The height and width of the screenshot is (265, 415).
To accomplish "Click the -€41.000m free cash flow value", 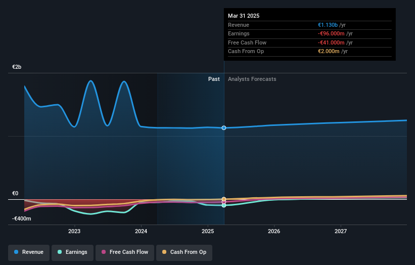I will click(x=331, y=42).
